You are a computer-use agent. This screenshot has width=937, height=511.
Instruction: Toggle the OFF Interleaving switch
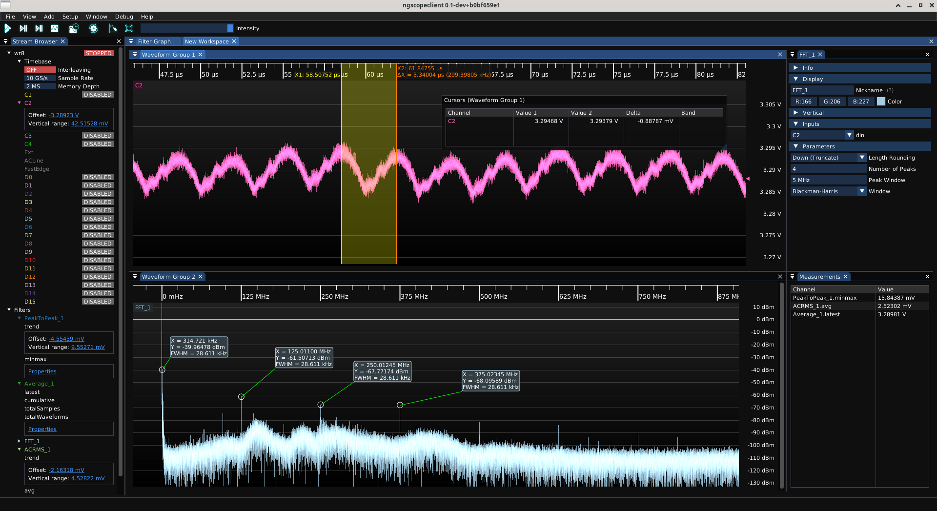click(40, 70)
